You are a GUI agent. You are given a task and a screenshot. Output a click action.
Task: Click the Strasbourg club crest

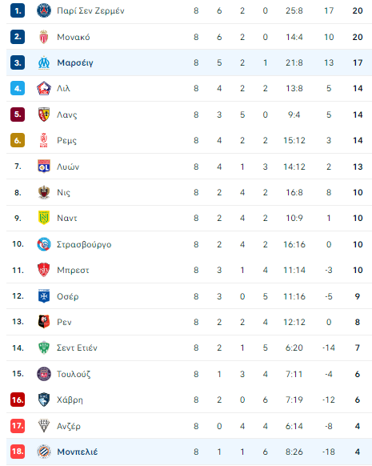[x=44, y=244]
